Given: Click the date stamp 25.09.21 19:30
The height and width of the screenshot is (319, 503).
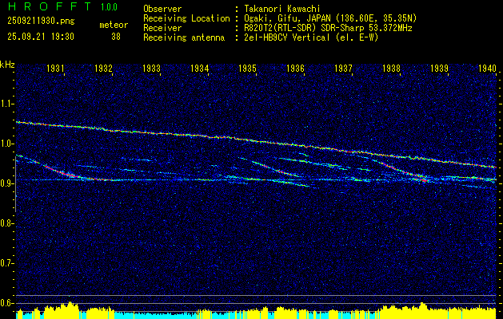Looking at the screenshot, I should [41, 37].
